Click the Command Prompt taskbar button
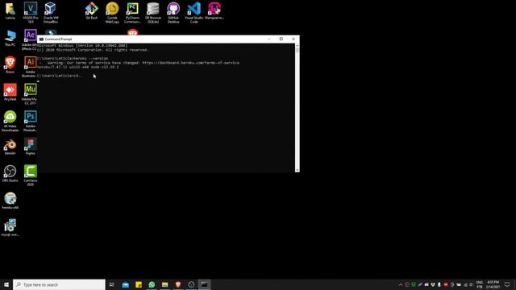This screenshot has height=290, width=516. coord(204,284)
